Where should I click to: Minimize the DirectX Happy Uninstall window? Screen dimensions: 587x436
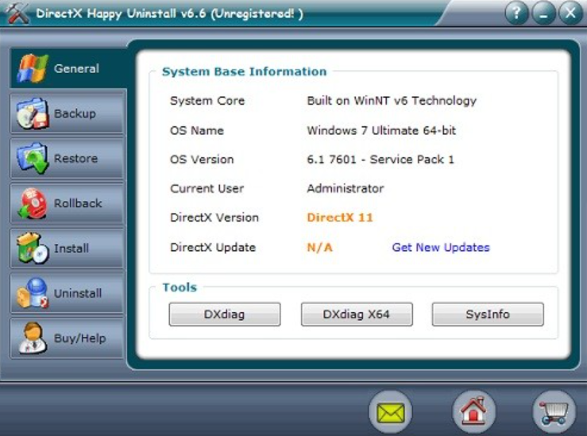[543, 13]
